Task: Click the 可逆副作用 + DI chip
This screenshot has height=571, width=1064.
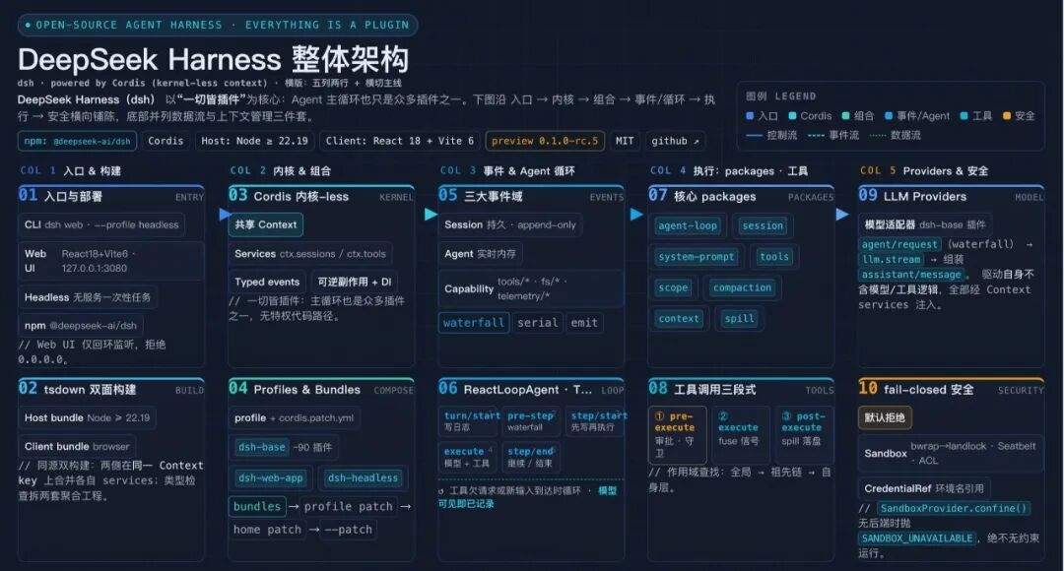Action: tap(355, 283)
